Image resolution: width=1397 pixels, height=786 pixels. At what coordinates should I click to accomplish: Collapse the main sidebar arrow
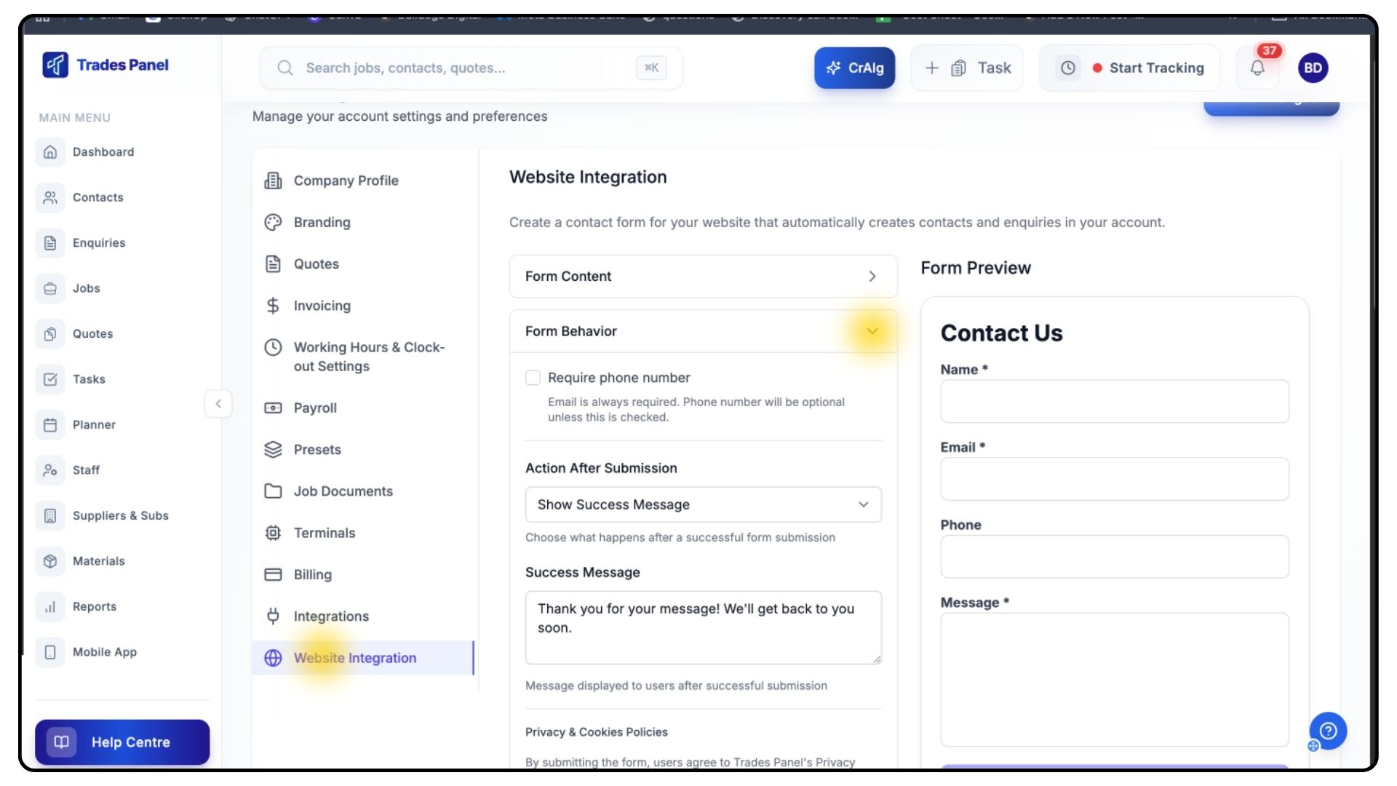pyautogui.click(x=218, y=404)
